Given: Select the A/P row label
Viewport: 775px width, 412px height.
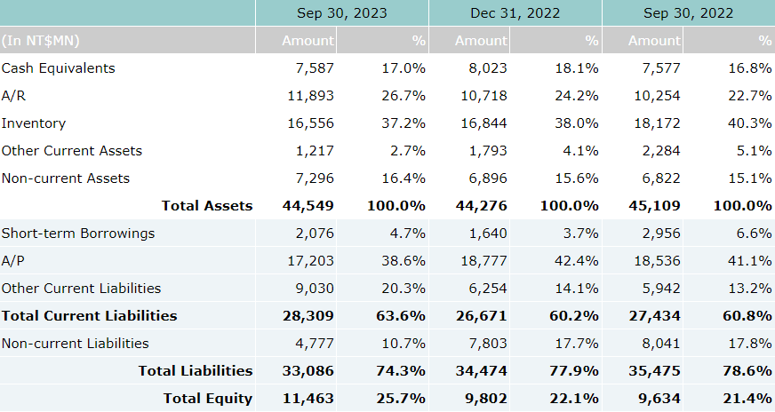Looking at the screenshot, I should 12,261.
